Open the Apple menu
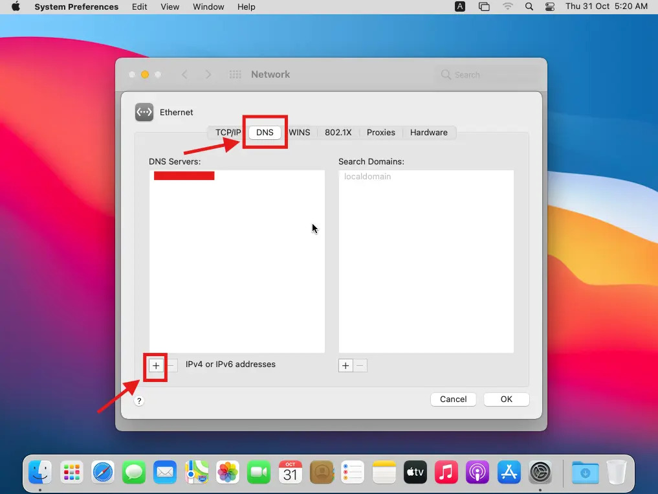Screen dimensions: 658x494 click(16, 6)
